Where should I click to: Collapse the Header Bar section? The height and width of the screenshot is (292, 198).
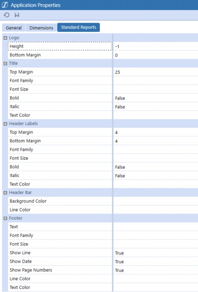(6, 193)
